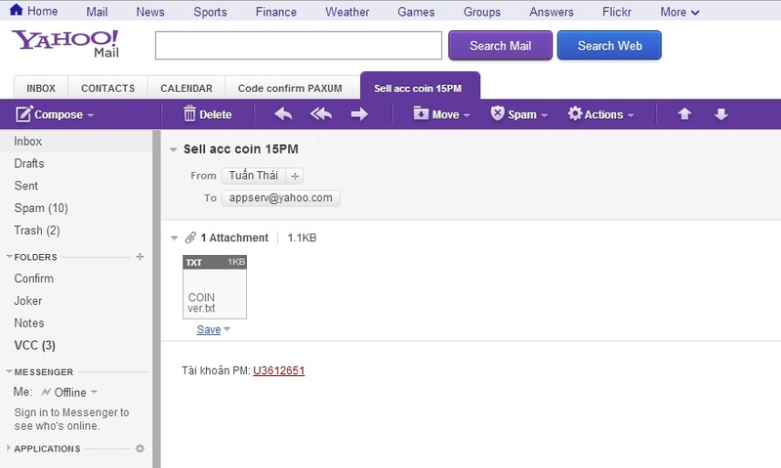Open the Code confirm PAXUM tab
The image size is (781, 468).
point(290,88)
